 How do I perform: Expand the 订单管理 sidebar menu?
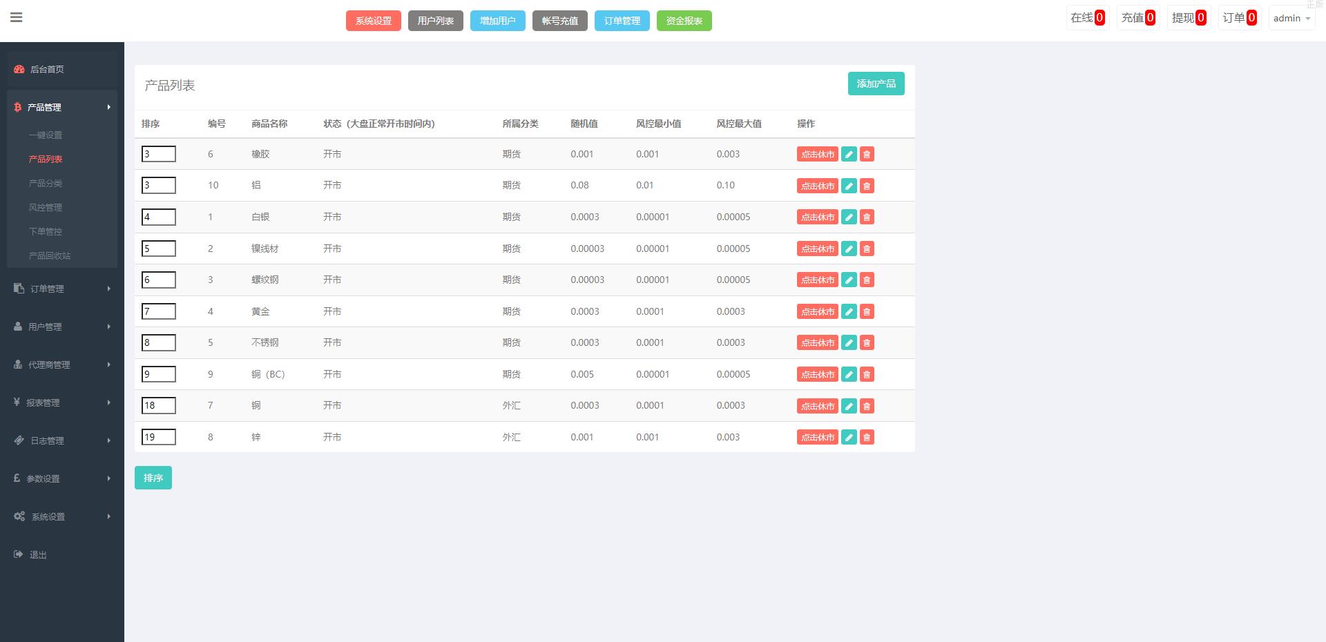point(61,289)
